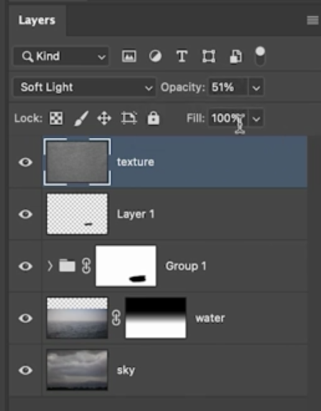
Task: Select the layer named Layer 1
Action: coord(136,214)
